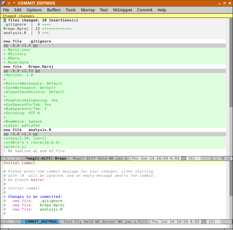Maximize the COMMIT_EDITMSG window
233x230 pixels.
225,3
